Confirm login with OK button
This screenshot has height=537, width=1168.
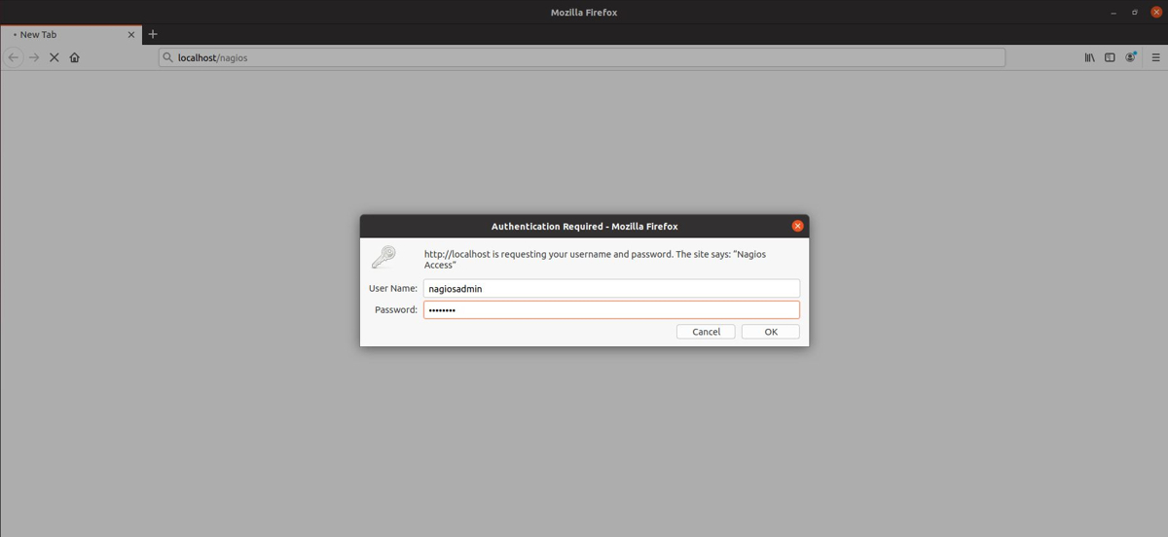coord(770,332)
